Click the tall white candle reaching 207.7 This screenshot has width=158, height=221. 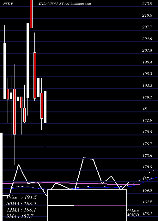28,61
